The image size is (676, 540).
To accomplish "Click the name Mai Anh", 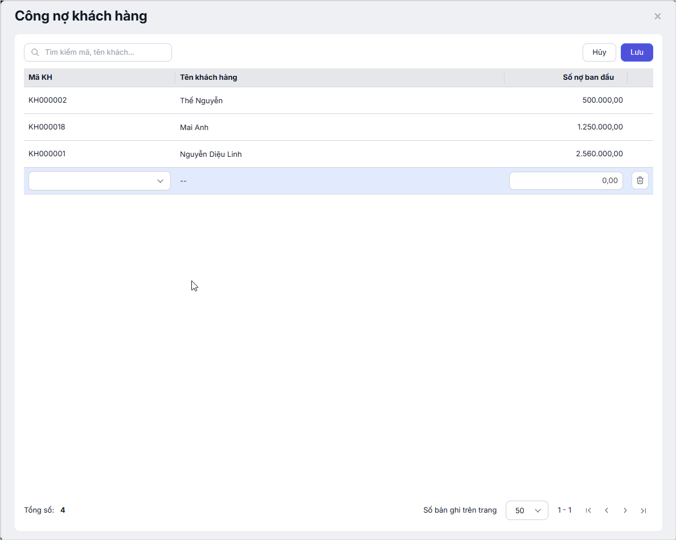I will pos(194,127).
